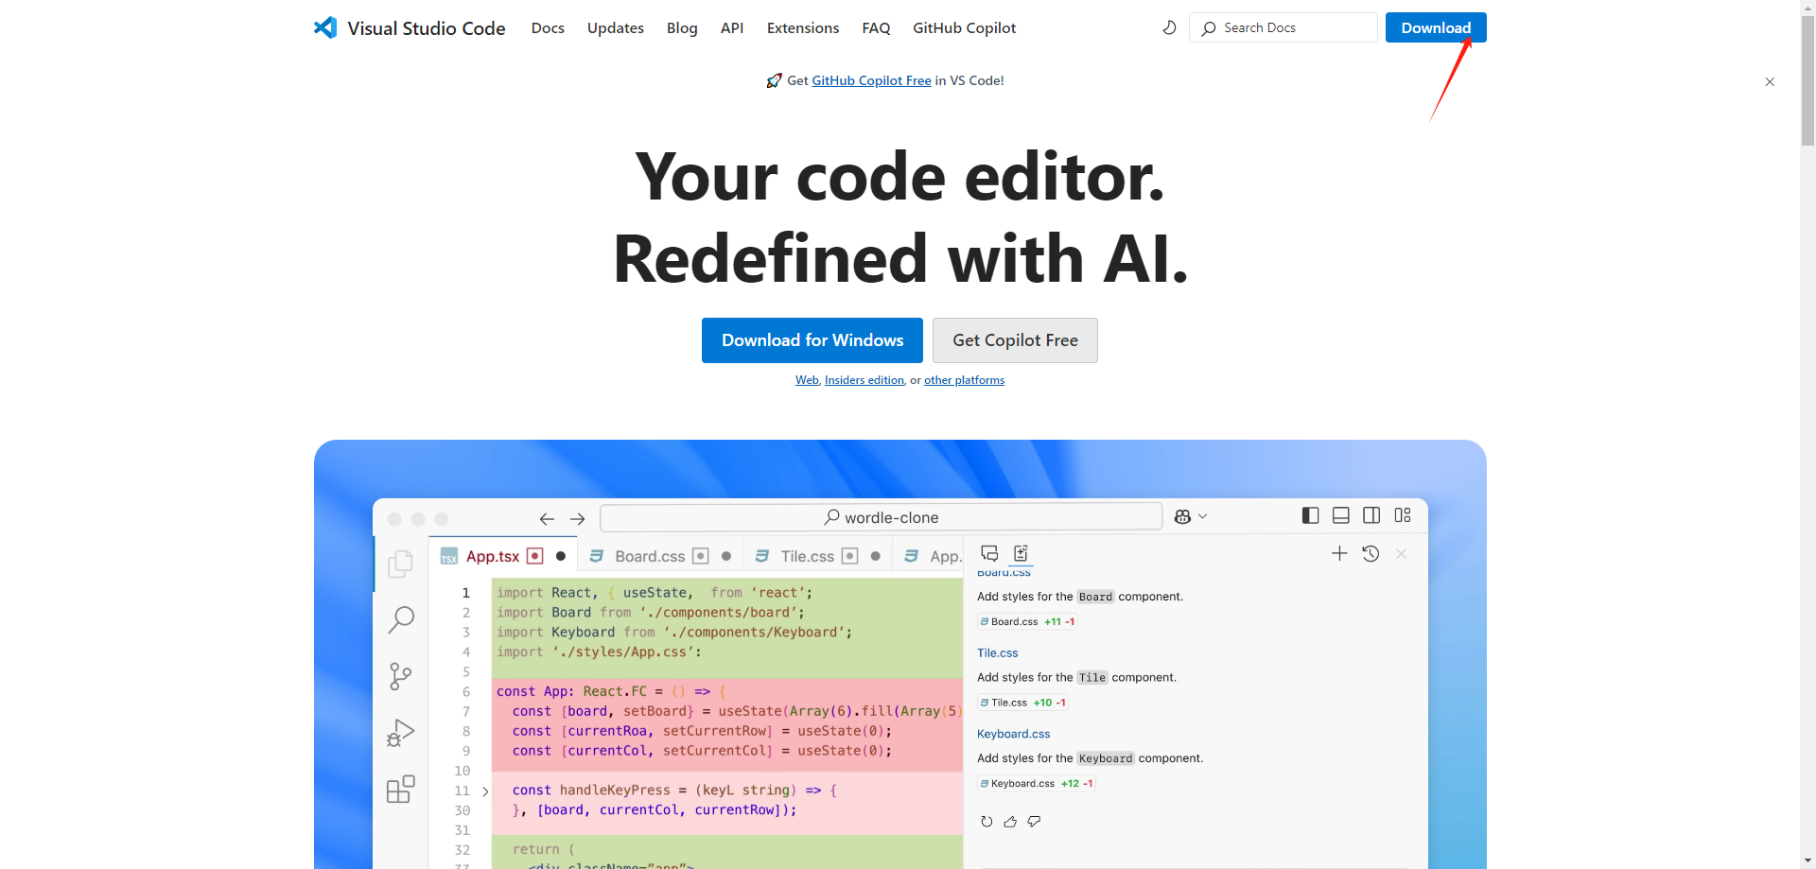Open the Extensions icon in activity bar
Screen dimensions: 1816x869
pyautogui.click(x=400, y=789)
